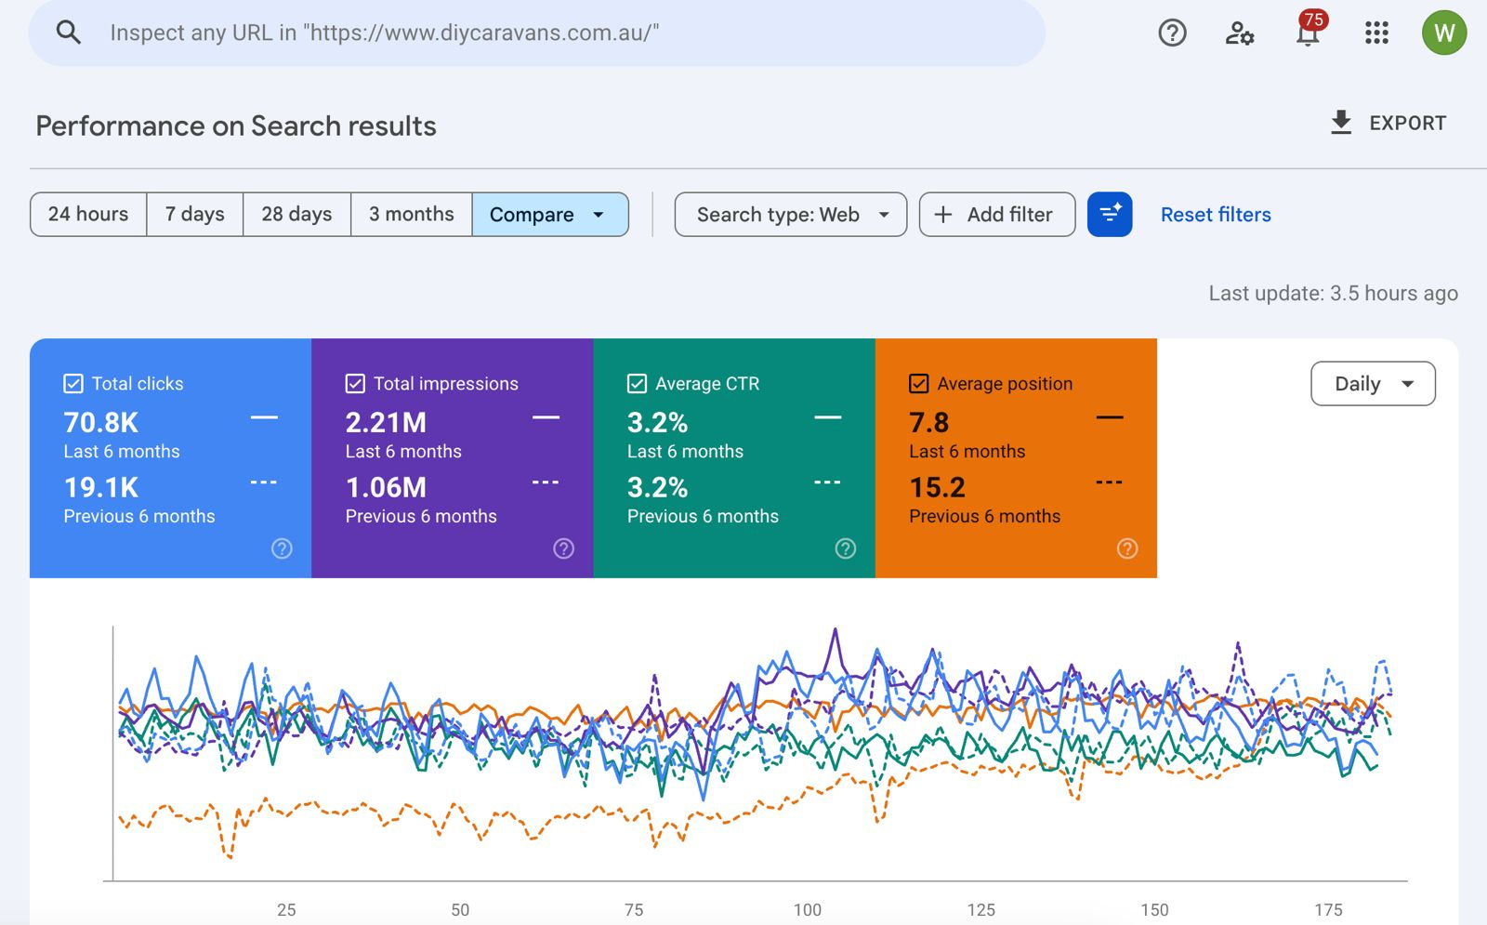Image resolution: width=1487 pixels, height=925 pixels.
Task: Open the Google apps grid
Action: coord(1376,33)
